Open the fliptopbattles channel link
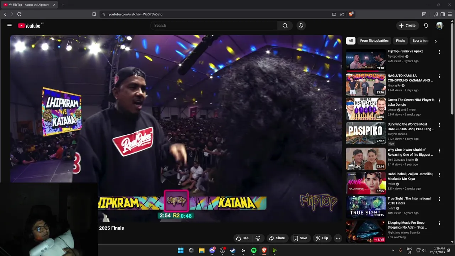 (396, 57)
